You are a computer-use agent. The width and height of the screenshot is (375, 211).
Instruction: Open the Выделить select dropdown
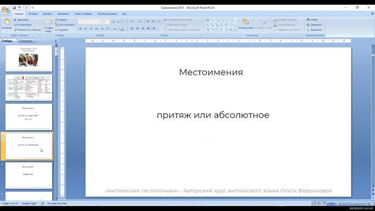(x=315, y=30)
